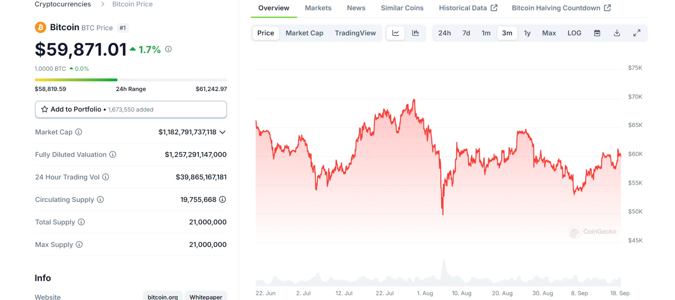Click the 24h Range price bar
Image resolution: width=675 pixels, height=300 pixels.
pos(131,80)
